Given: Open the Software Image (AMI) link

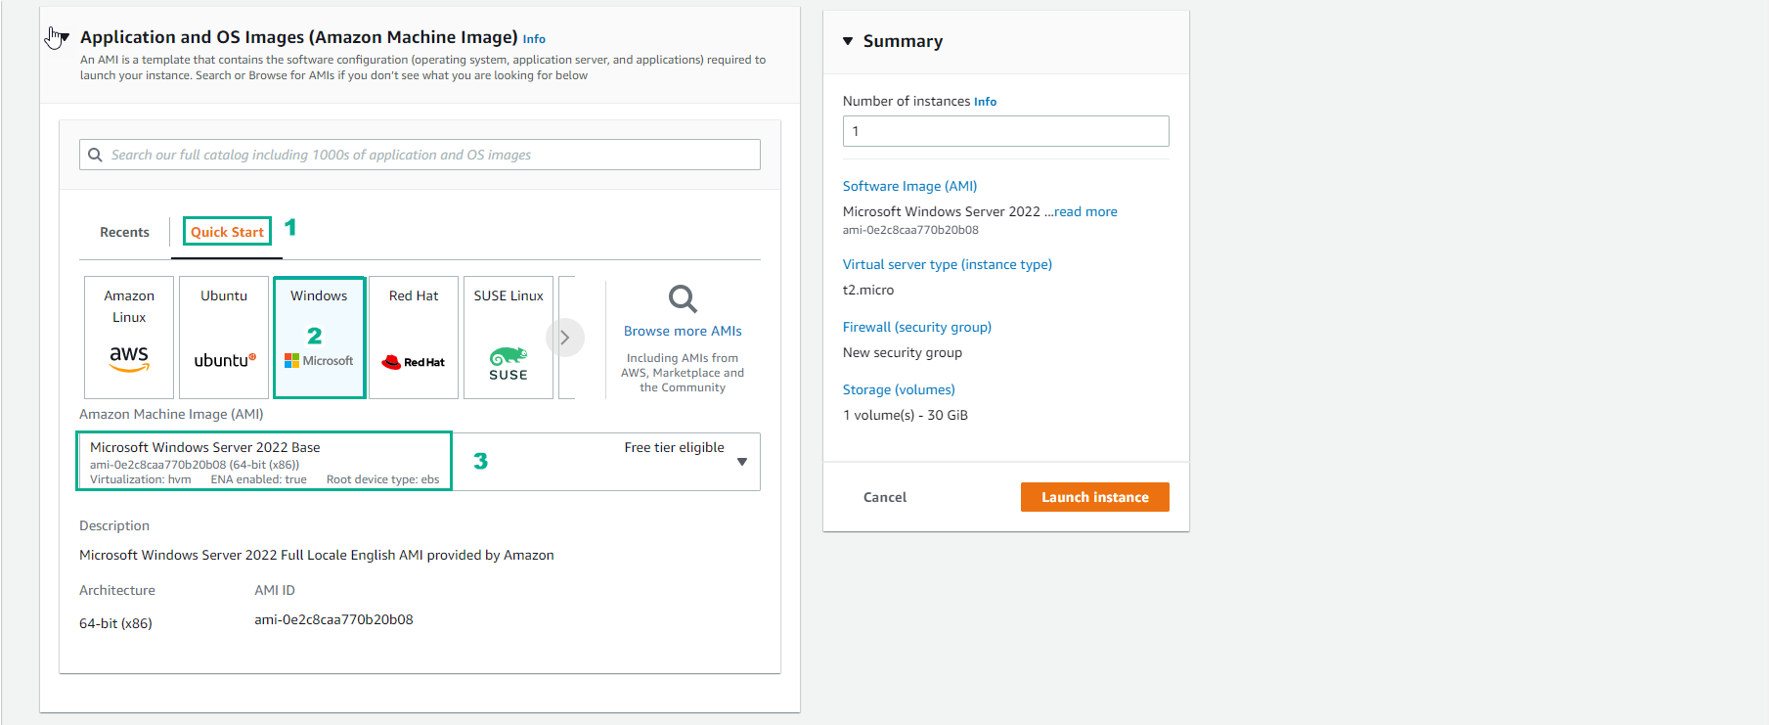Looking at the screenshot, I should click(x=908, y=185).
